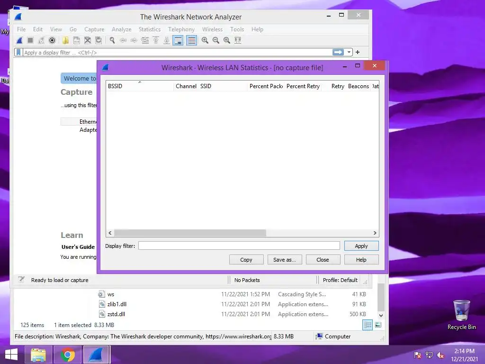Click the Save as... button
The image size is (485, 364).
[x=285, y=260]
